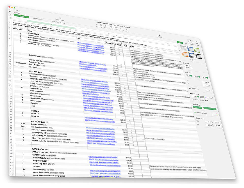Show previous table styles with left chevron
Viewport: 244px width, 188px height.
tap(180, 50)
